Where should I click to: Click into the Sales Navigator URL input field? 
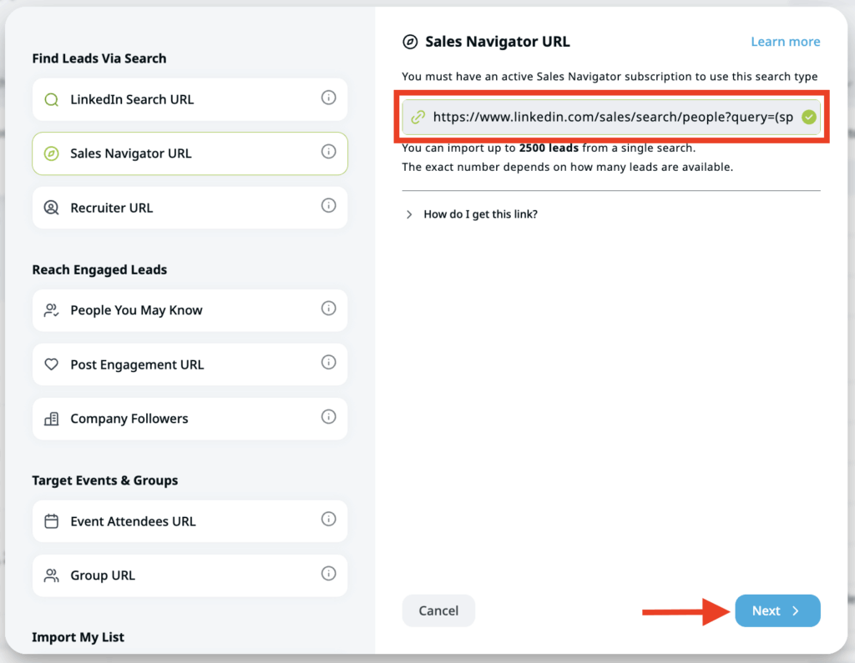pyautogui.click(x=610, y=117)
